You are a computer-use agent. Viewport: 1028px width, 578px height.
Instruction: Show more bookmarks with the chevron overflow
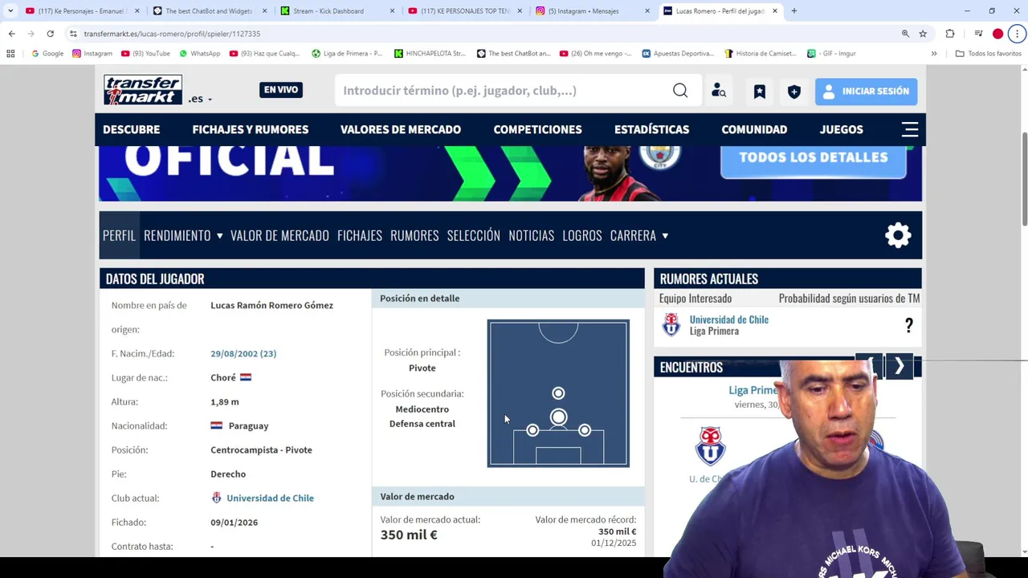[934, 54]
